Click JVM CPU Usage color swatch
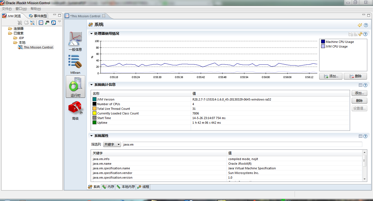Image resolution: width=373 pixels, height=201 pixels. [x=323, y=46]
